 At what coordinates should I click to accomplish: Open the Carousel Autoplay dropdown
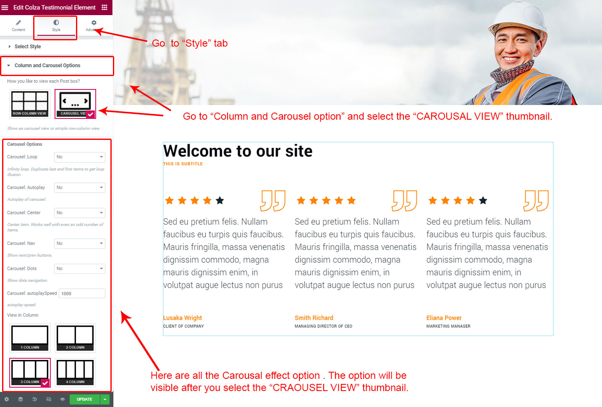pos(80,188)
